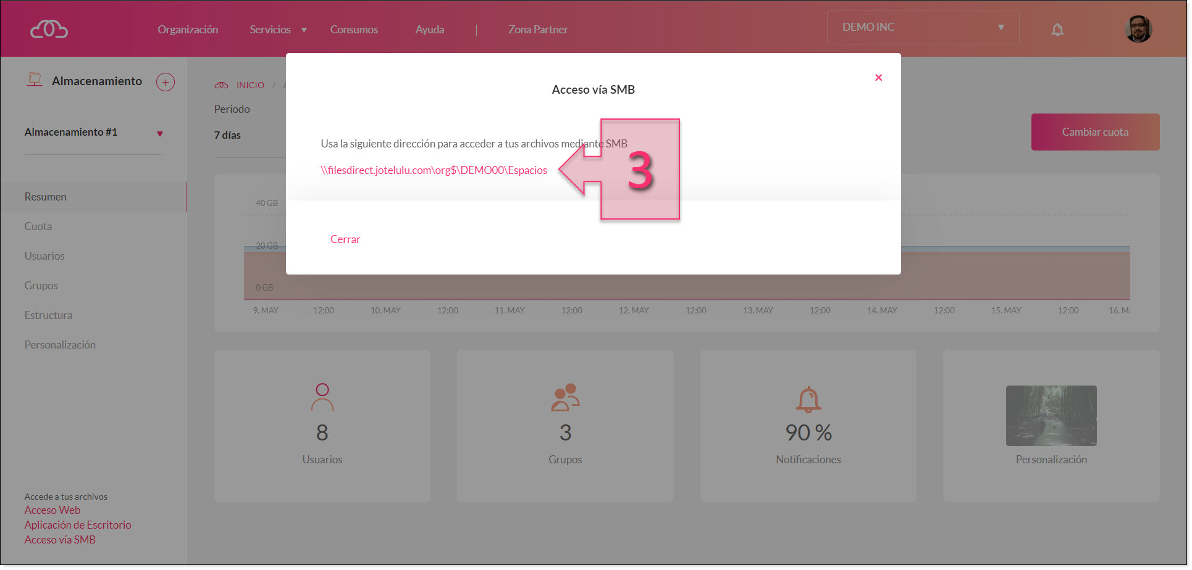Click the cloud logo in the top bar

click(x=48, y=28)
